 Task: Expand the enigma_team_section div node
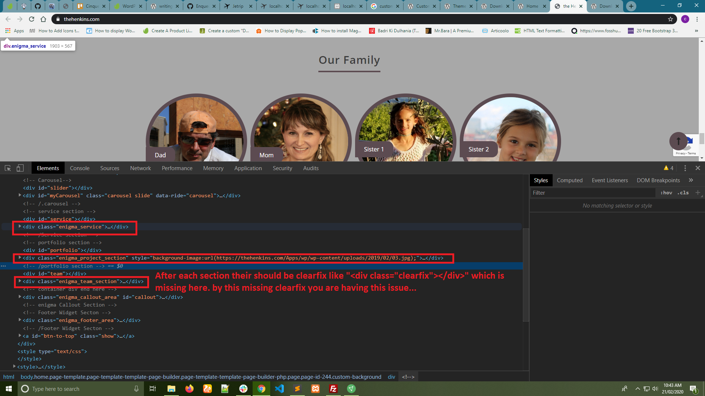20,281
